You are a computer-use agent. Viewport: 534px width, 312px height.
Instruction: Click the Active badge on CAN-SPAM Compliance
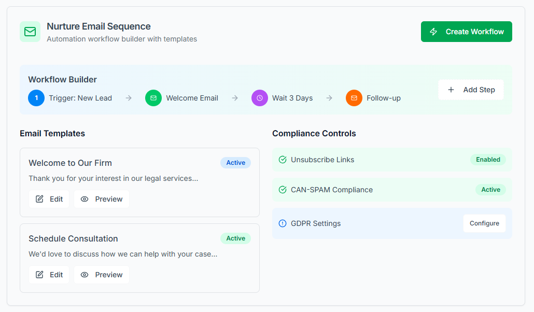(x=490, y=190)
